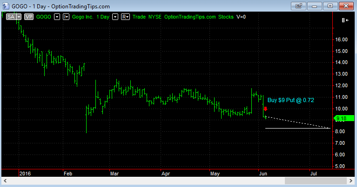Click the Jun date axis label

pos(263,174)
